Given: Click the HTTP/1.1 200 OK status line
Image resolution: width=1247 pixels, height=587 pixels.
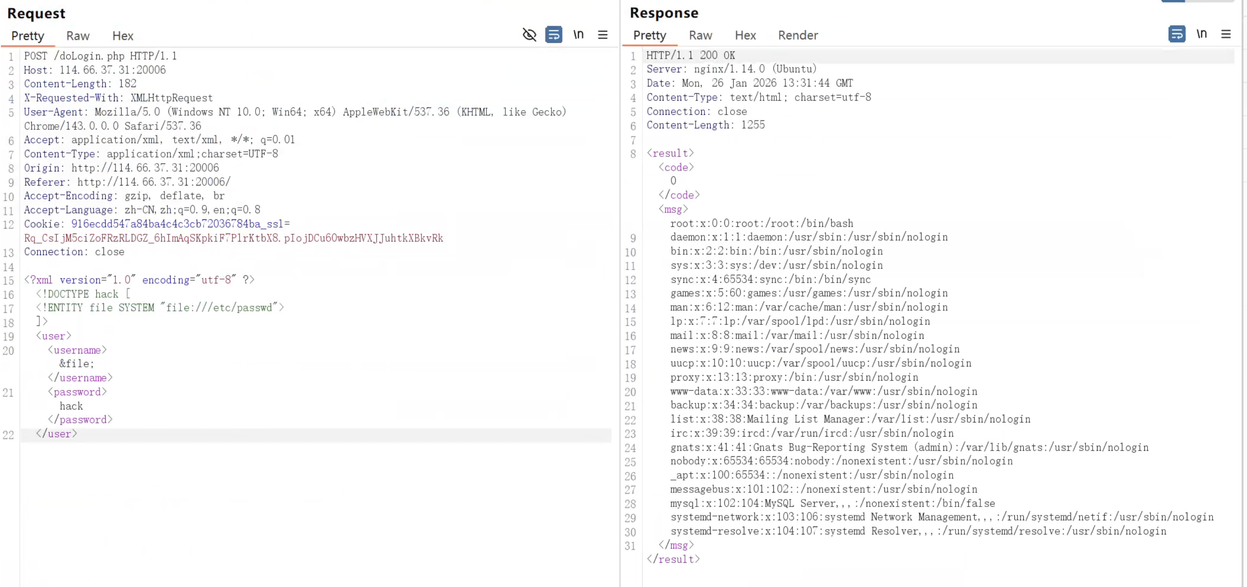Looking at the screenshot, I should pos(690,56).
